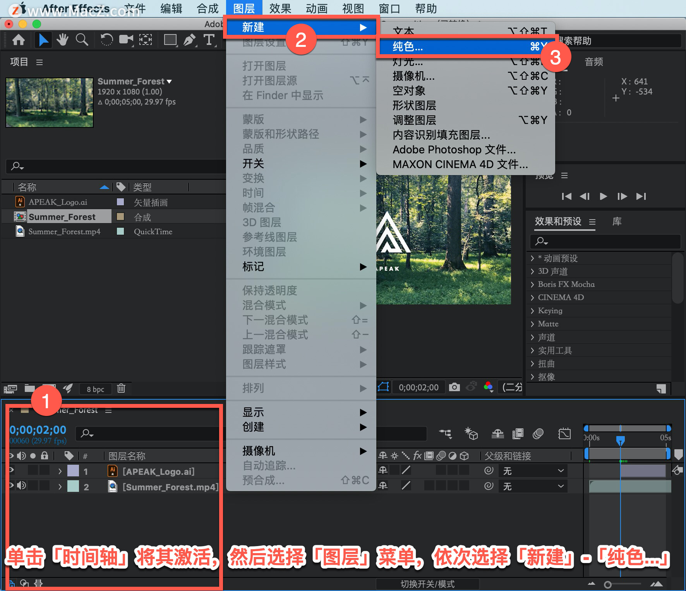Open parent dropdown for APEAK_Logo.ai layer
This screenshot has height=591, width=686.
tap(533, 471)
